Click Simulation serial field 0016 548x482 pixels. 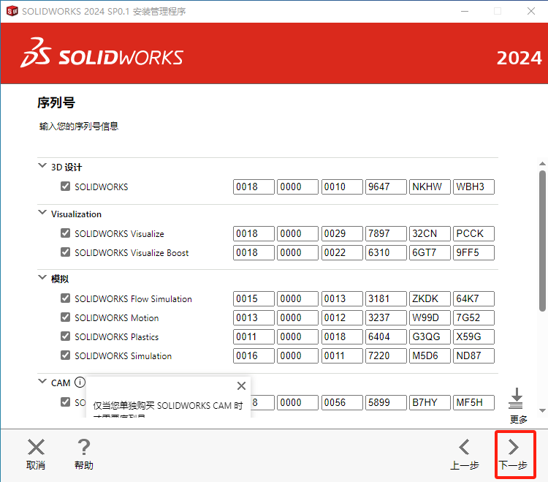254,355
